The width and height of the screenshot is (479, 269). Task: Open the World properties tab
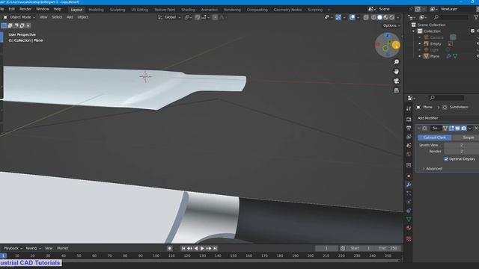pyautogui.click(x=409, y=155)
